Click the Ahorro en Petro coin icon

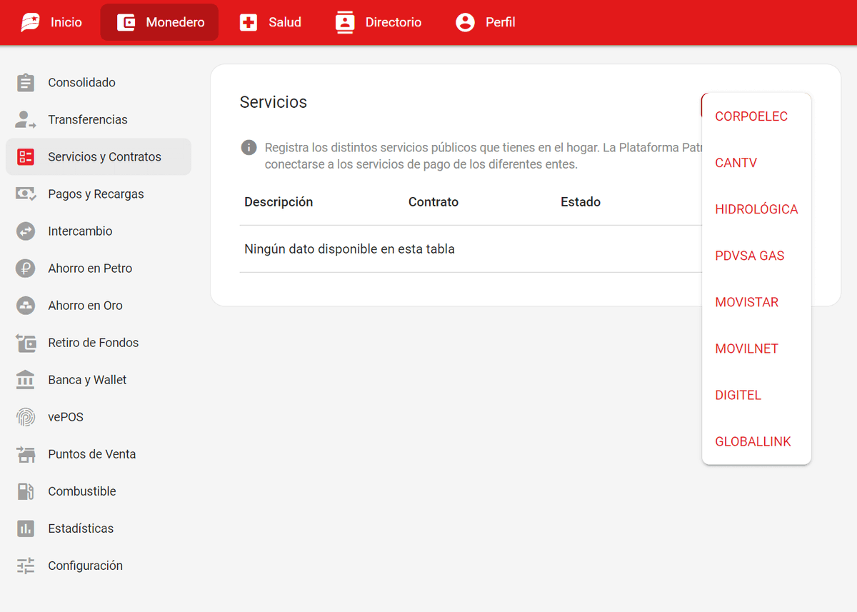(26, 269)
